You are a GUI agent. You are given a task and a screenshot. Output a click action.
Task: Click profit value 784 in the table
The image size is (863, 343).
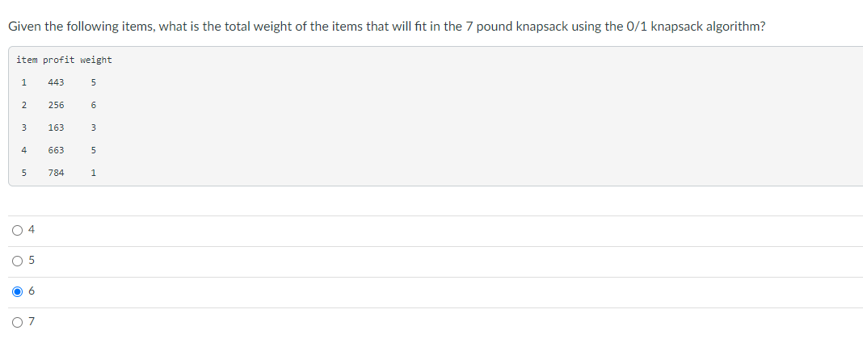coord(56,173)
